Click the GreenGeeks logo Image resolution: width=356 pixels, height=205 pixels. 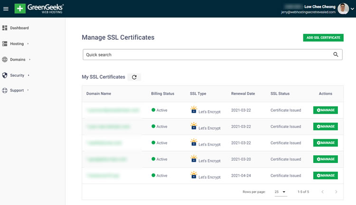(x=39, y=9)
